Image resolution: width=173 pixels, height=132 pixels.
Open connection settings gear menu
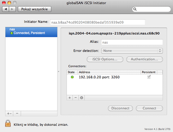(x=82, y=98)
